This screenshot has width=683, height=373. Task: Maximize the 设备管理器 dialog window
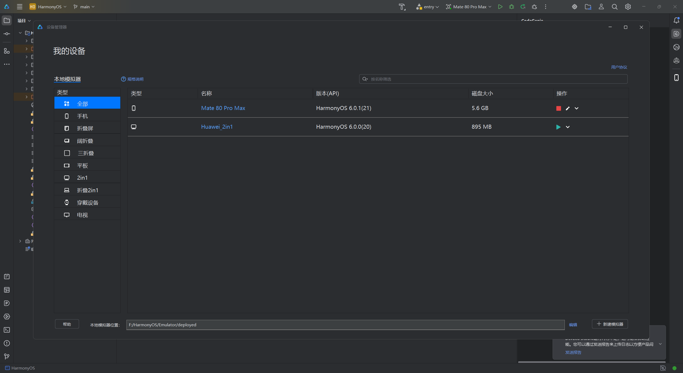coord(625,27)
